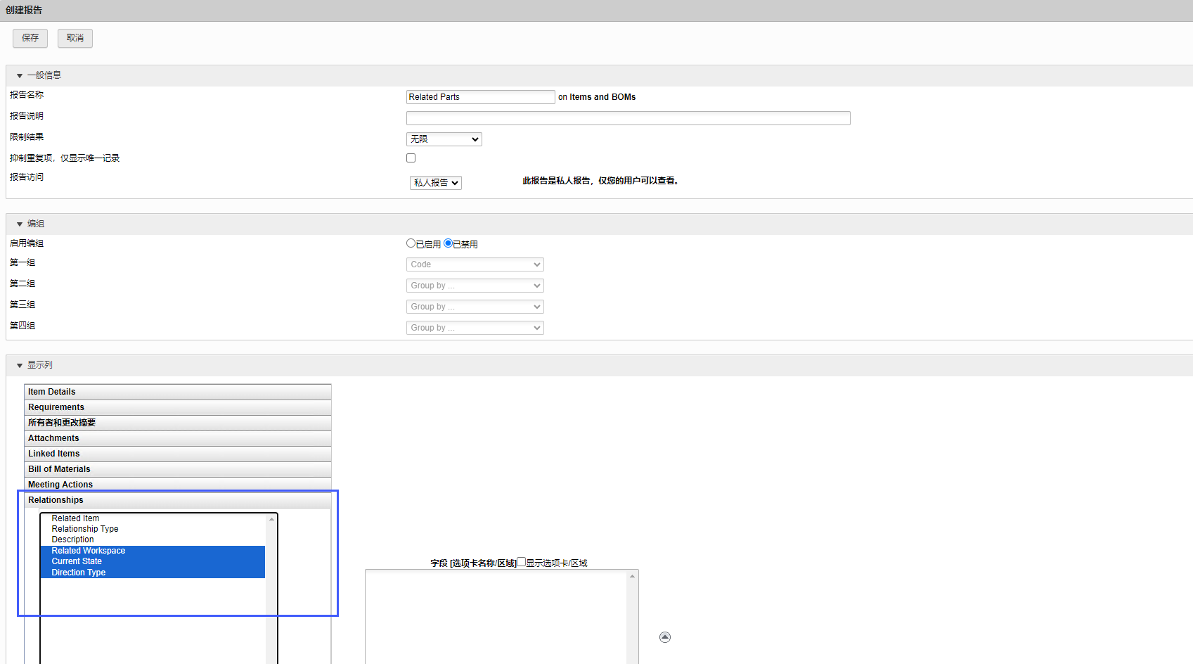
Task: Select Direction Type in the field list
Action: 153,573
